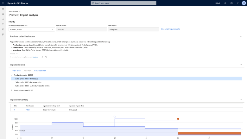Click View customer action
Image resolution: width=247 pixels, height=139 pixels.
tap(40, 71)
